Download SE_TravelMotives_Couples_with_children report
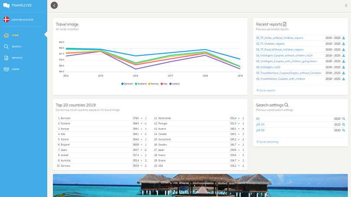The height and width of the screenshot is (197, 351). [x=344, y=79]
